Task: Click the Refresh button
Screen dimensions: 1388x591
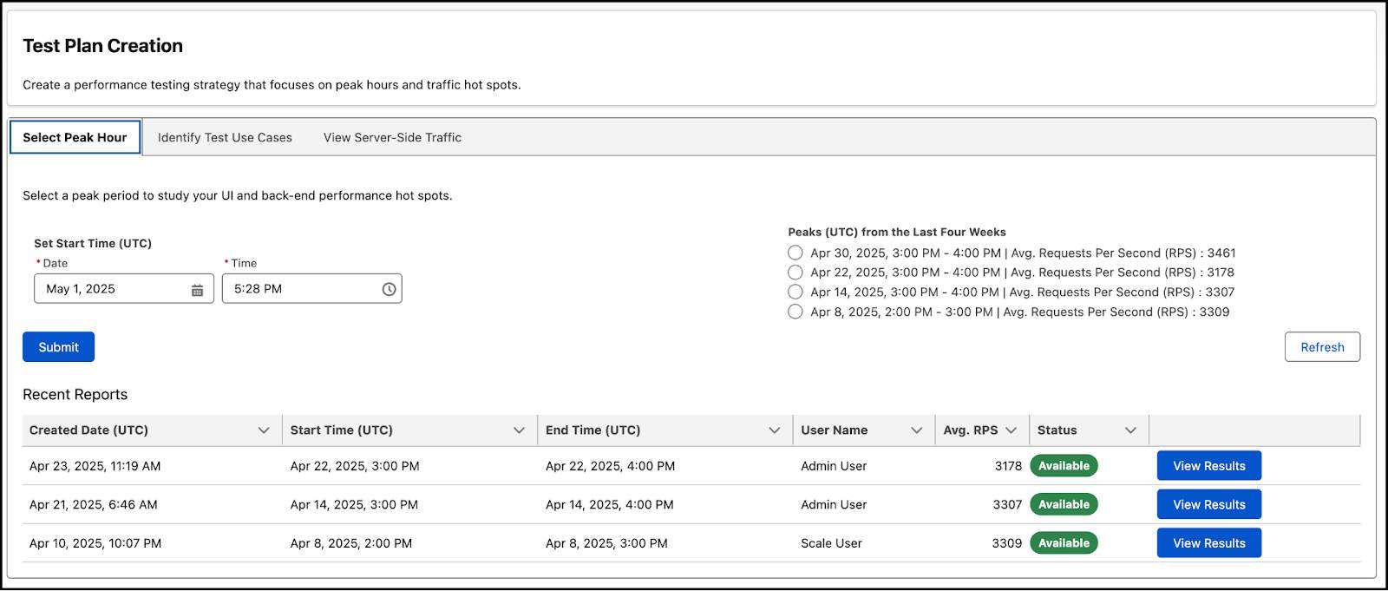Action: [1322, 347]
